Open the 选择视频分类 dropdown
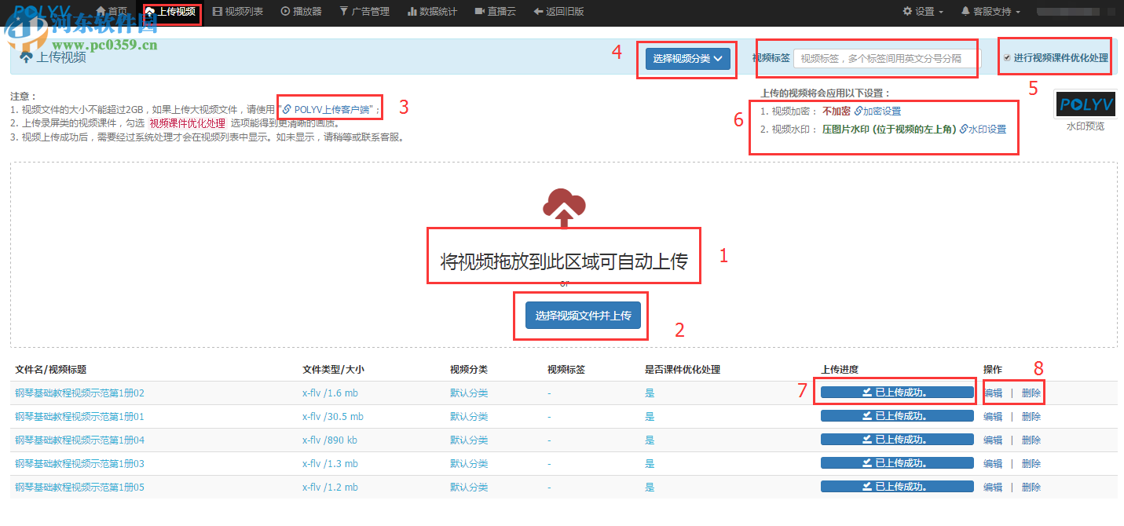 tap(686, 57)
